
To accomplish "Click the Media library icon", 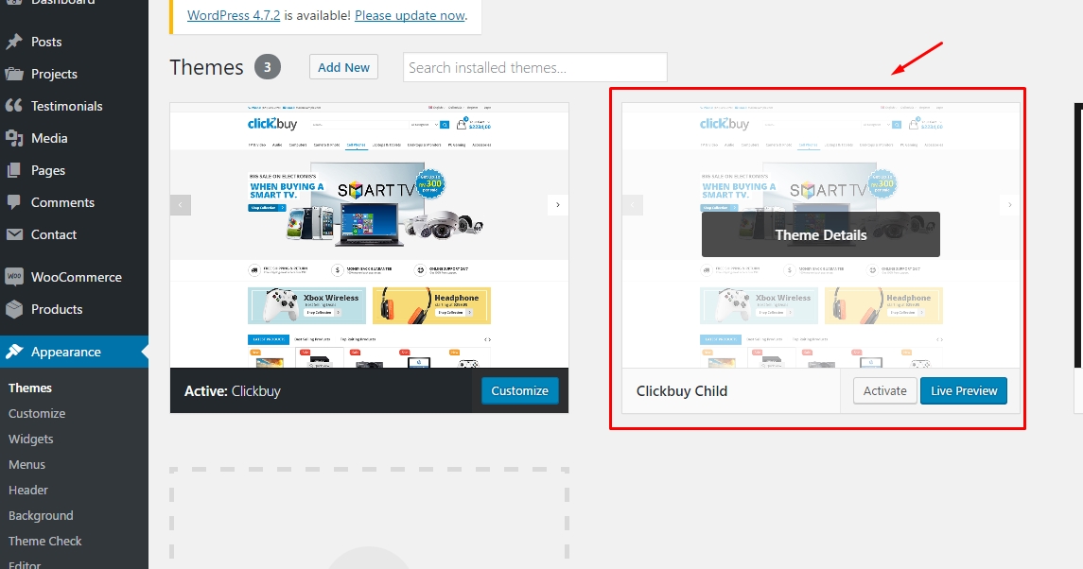I will click(x=14, y=138).
